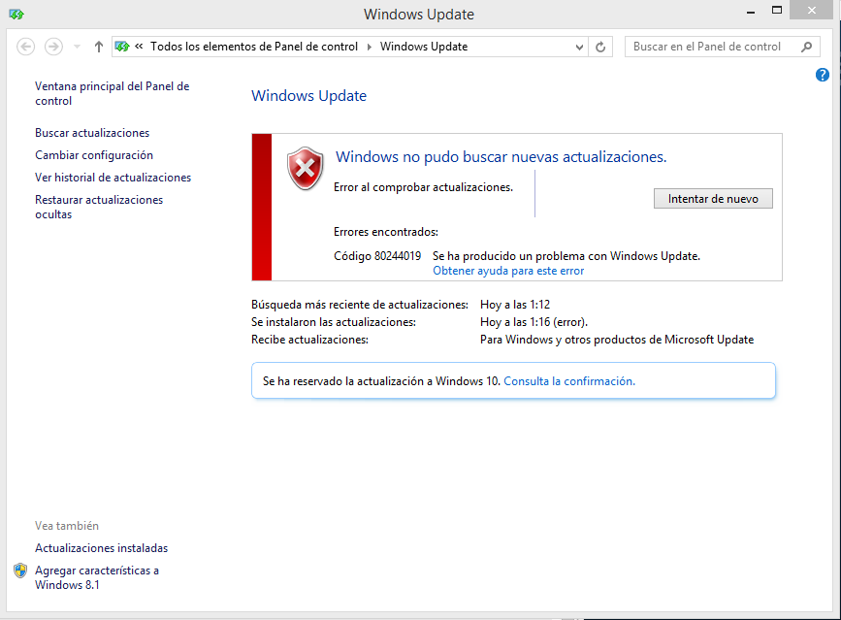The image size is (841, 620).
Task: Open recent locations dropdown arrow
Action: 78,47
